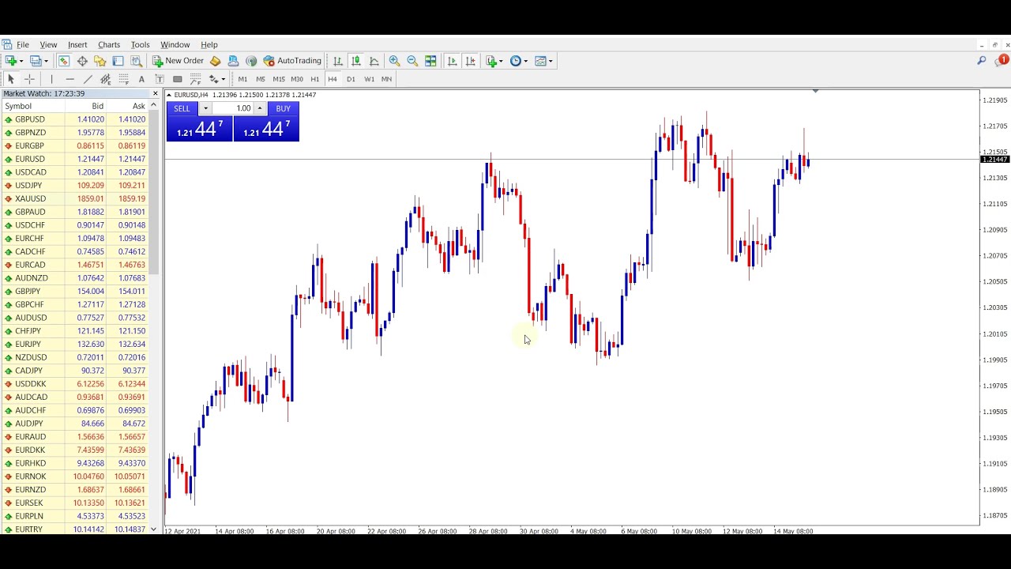Screen dimensions: 1011x569
Task: Show the Data Window panel
Action: [x=82, y=61]
